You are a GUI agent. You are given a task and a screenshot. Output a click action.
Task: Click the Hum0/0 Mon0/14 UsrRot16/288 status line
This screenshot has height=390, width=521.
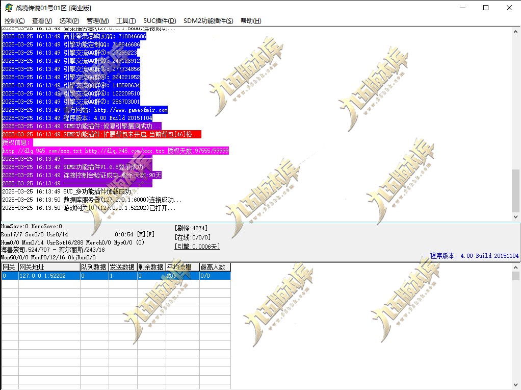pyautogui.click(x=72, y=242)
